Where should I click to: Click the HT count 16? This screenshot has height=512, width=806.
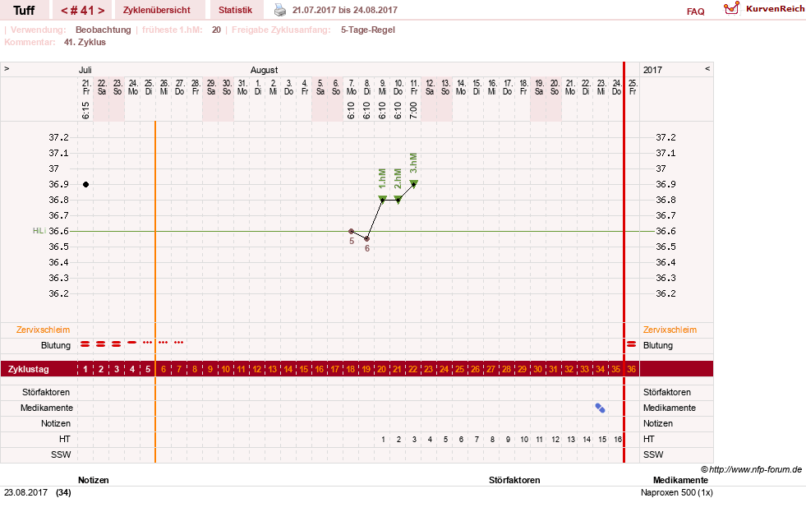point(617,439)
